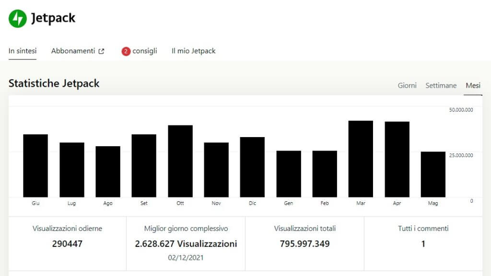491x276 pixels.
Task: Select the Giu bar in the chart
Action: pos(35,166)
